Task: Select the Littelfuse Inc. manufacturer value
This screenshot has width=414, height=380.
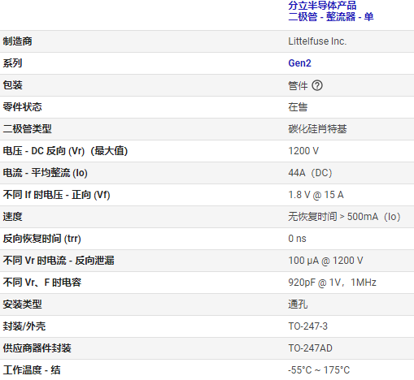Action: 317,41
